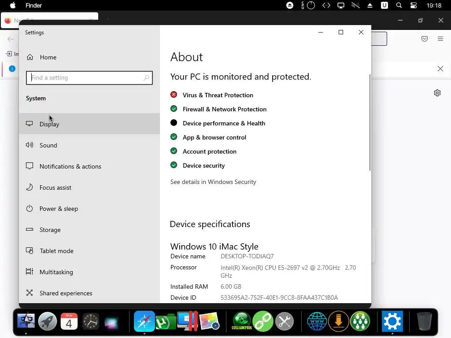
Task: Open Power & sleep settings
Action: [x=89, y=208]
